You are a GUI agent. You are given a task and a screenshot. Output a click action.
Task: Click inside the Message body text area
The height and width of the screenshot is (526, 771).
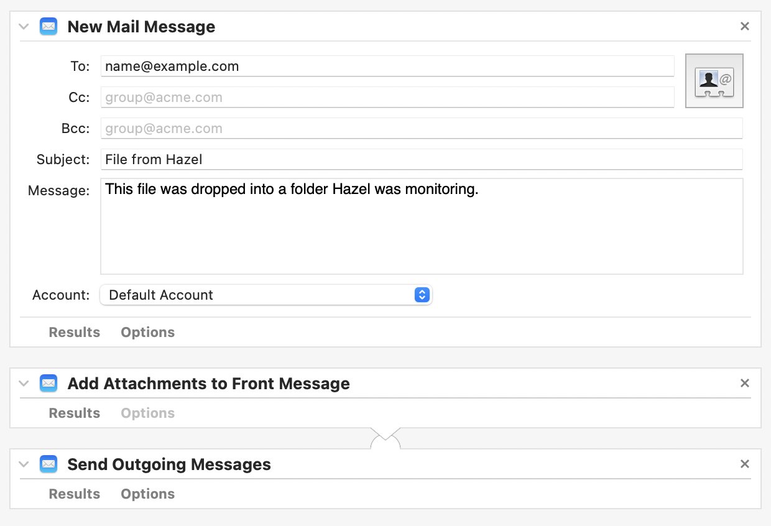pyautogui.click(x=422, y=226)
